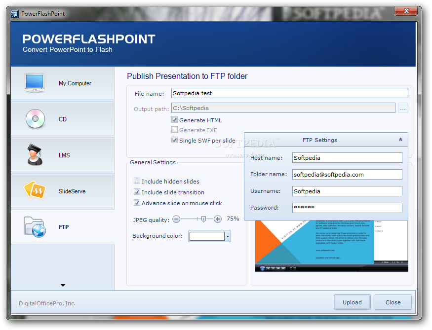
Task: Decrease JPEG quality with minus icon
Action: click(x=176, y=219)
